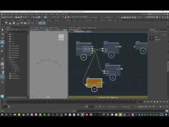Open the Select menu in Maya
Viewport: 169px width, 127px height.
[x=17, y=14]
